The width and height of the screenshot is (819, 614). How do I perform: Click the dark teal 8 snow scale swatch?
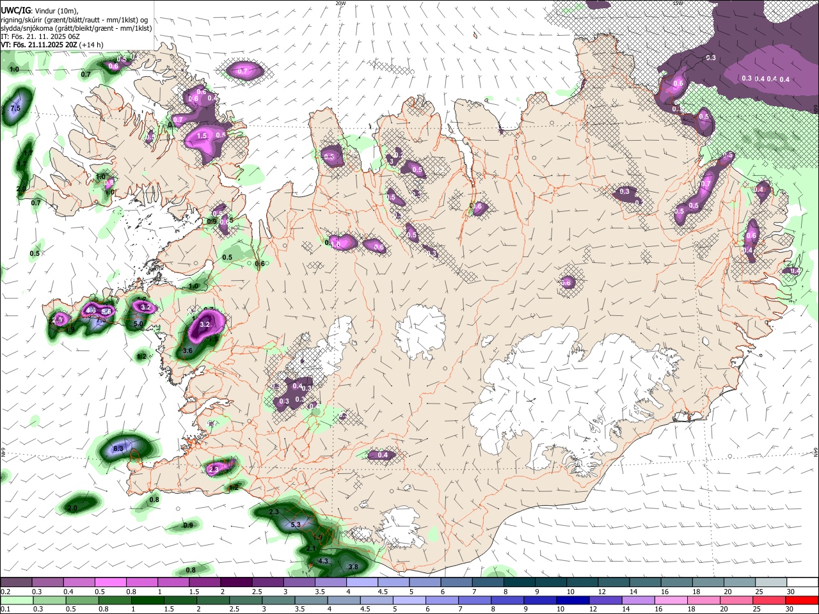[520, 582]
